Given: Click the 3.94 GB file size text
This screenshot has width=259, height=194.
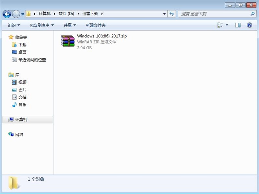Looking at the screenshot, I should click(84, 48).
